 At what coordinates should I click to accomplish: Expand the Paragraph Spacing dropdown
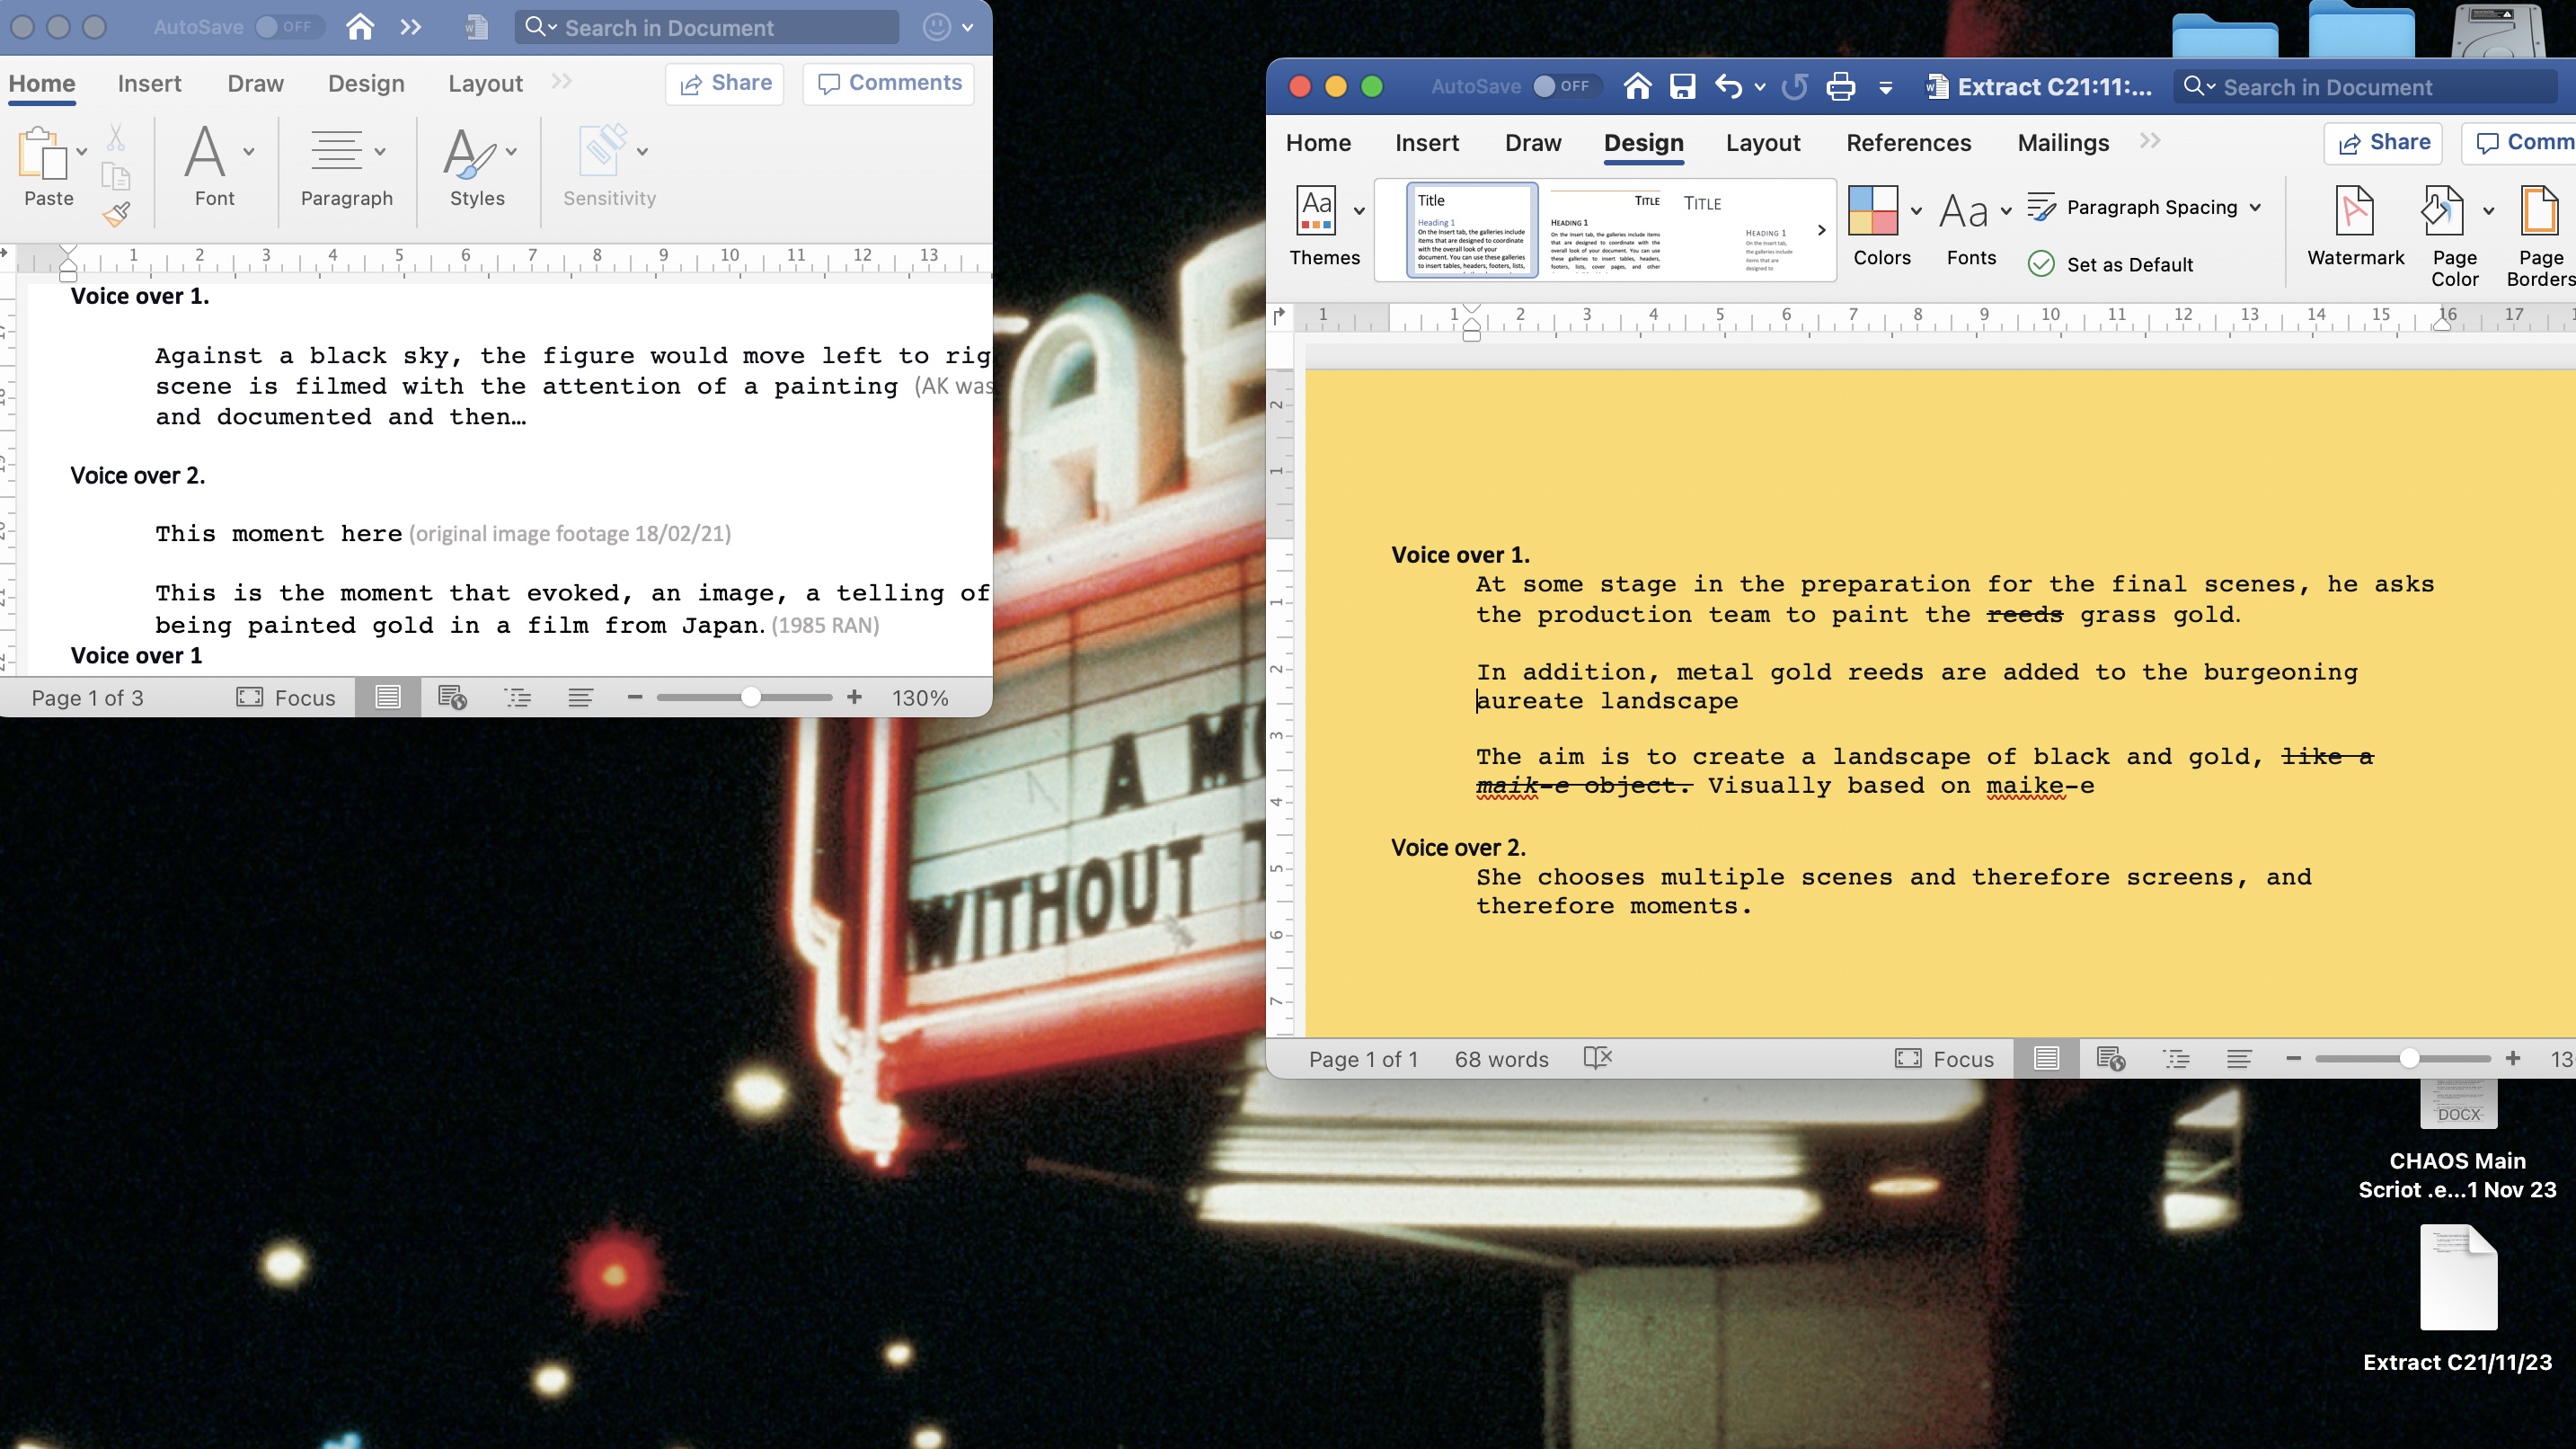2255,207
